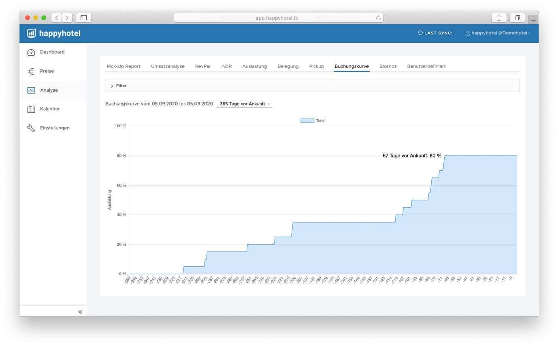Click the Kalender calendar icon
This screenshot has width=558, height=346.
click(x=31, y=109)
